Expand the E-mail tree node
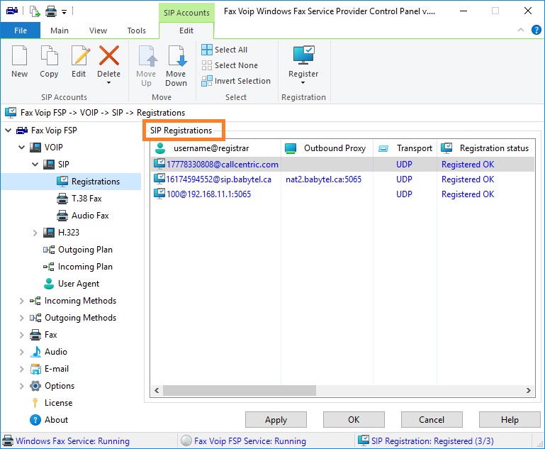The width and height of the screenshot is (545, 449). coord(21,369)
